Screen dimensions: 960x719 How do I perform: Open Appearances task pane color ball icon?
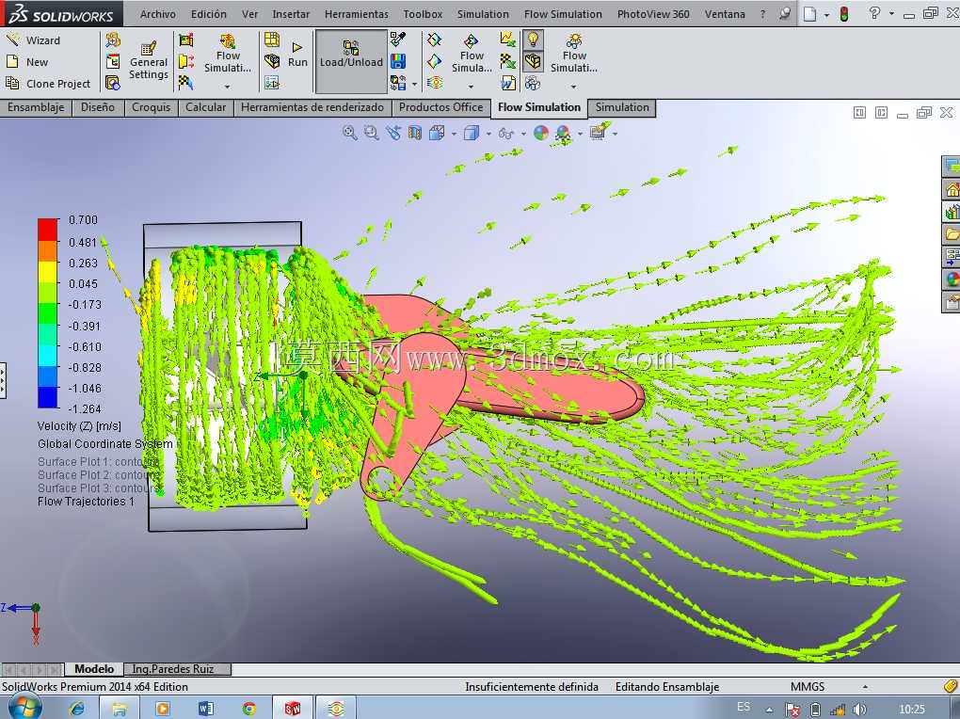coord(952,280)
